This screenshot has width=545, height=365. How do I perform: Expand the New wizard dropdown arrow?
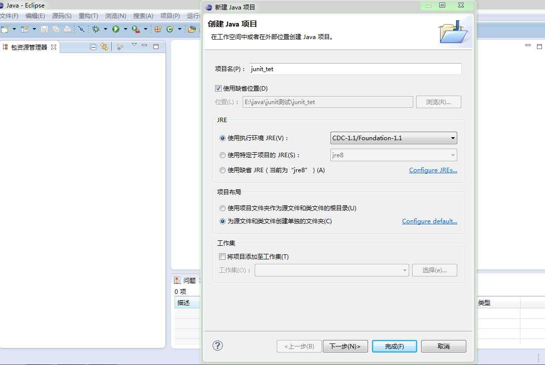coord(14,29)
